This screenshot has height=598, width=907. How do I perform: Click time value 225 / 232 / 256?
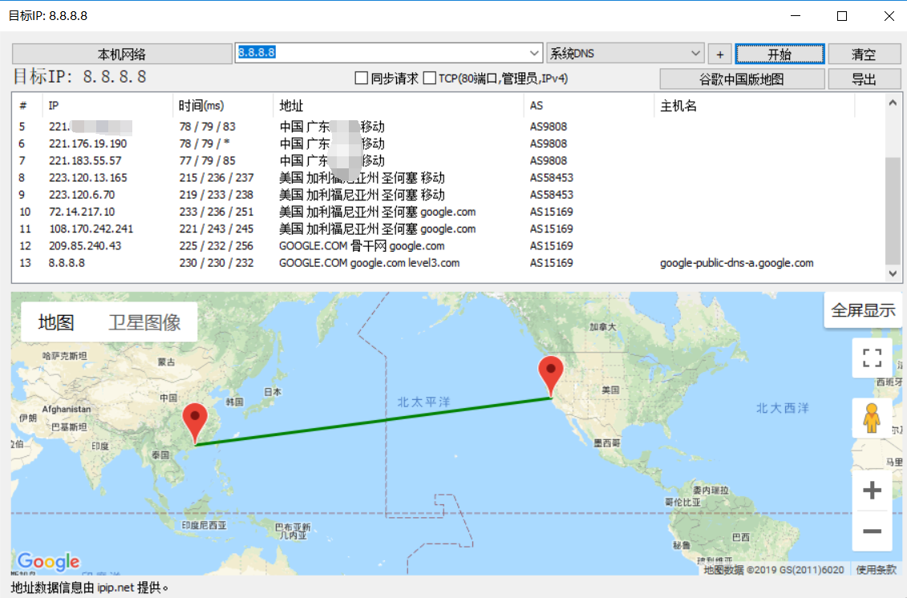click(217, 246)
